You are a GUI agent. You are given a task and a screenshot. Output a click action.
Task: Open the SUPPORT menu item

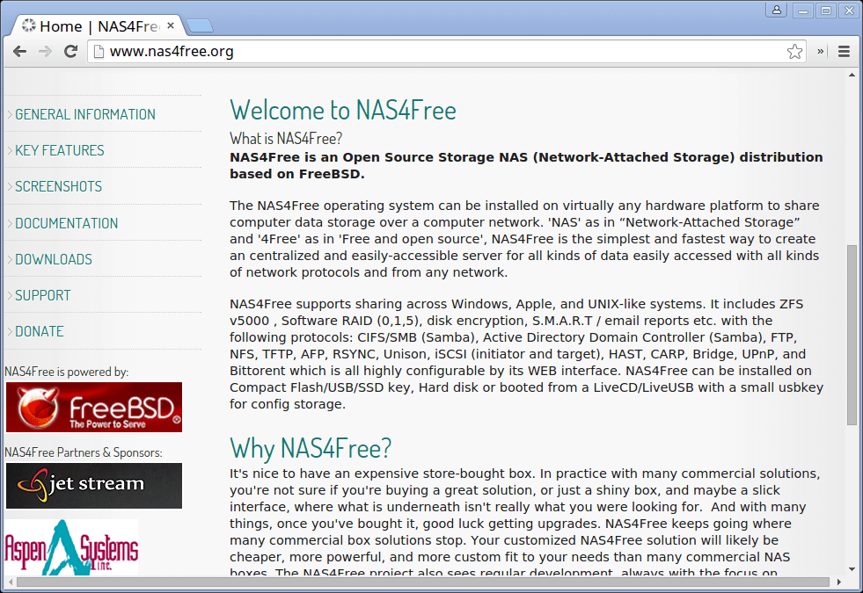42,296
